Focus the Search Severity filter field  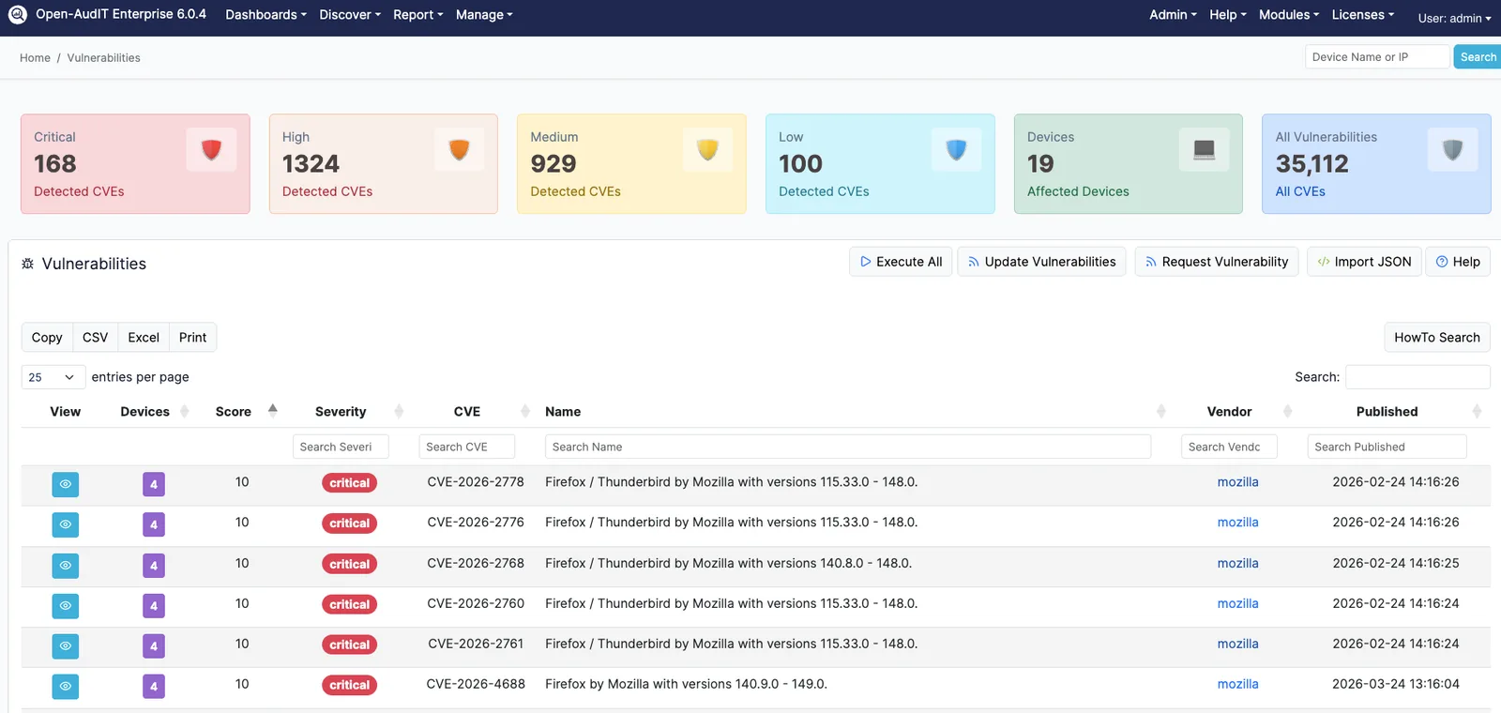[341, 447]
